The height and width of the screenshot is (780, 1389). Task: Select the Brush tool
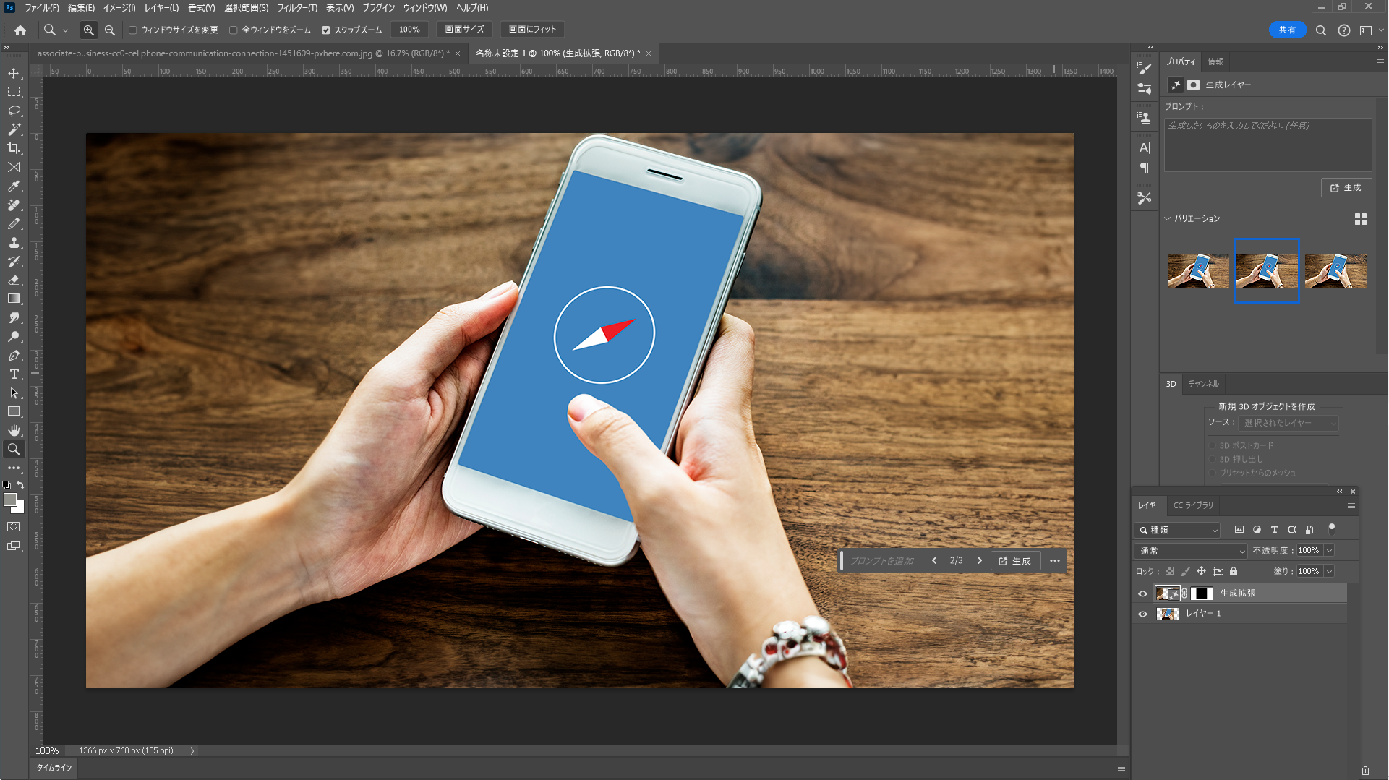(14, 223)
